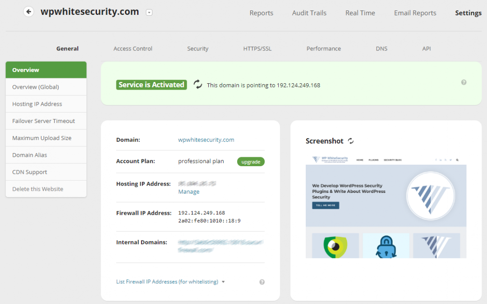Image resolution: width=487 pixels, height=304 pixels.
Task: Open the site selector dropdown next to wpwhitesecurity.com
Action: tap(149, 13)
